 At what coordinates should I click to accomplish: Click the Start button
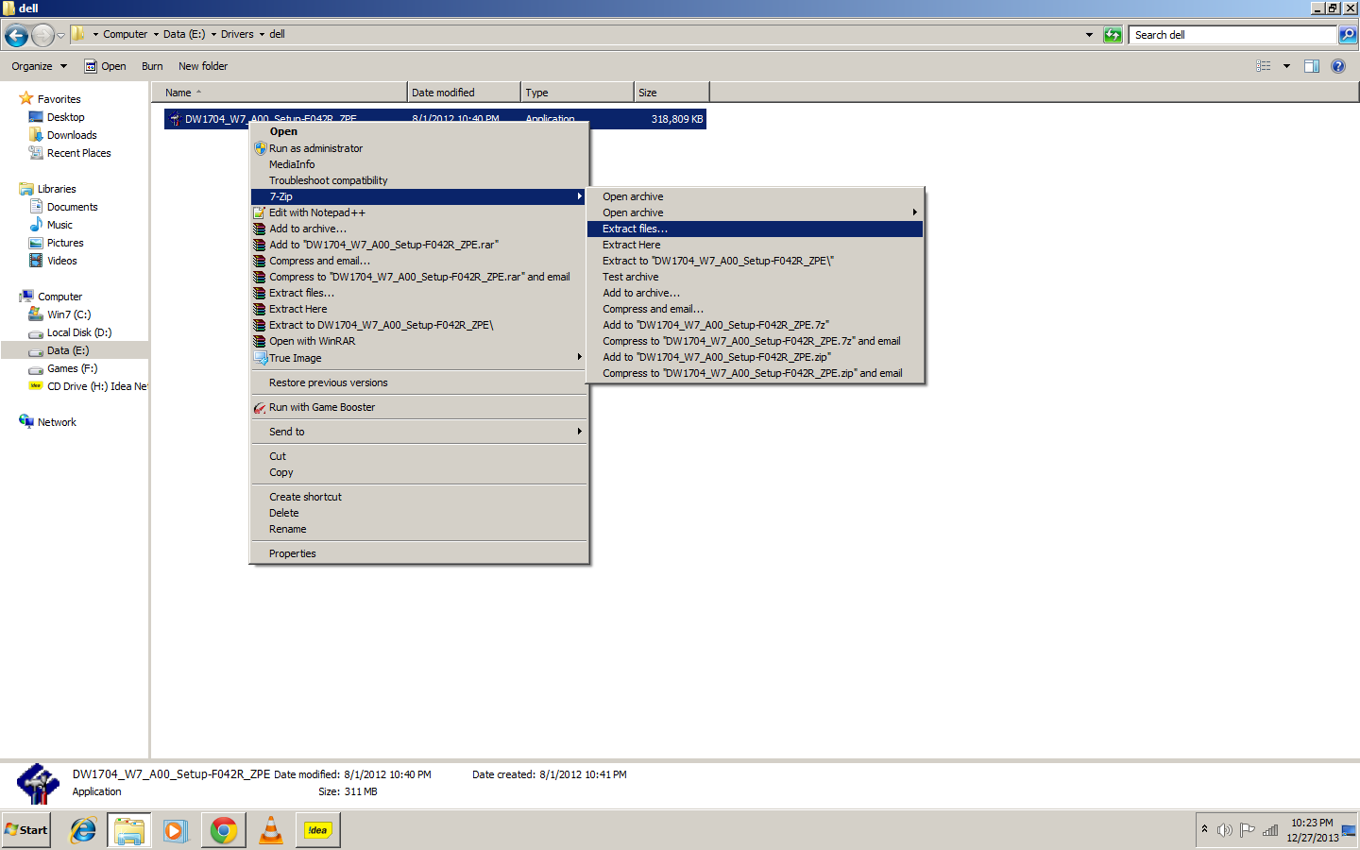click(26, 830)
